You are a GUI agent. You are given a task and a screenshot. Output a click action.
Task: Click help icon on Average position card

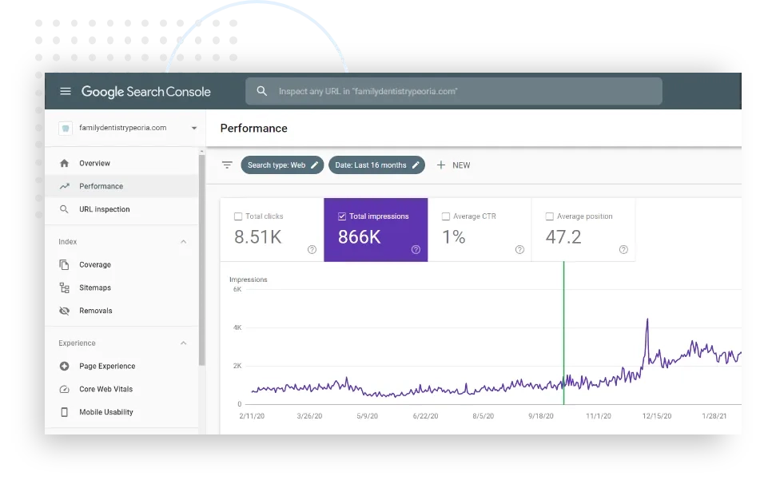(623, 249)
